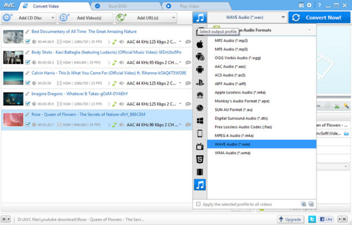Uncheck the Imagine Dragons video checkbox
The width and height of the screenshot is (352, 225).
tap(28, 103)
